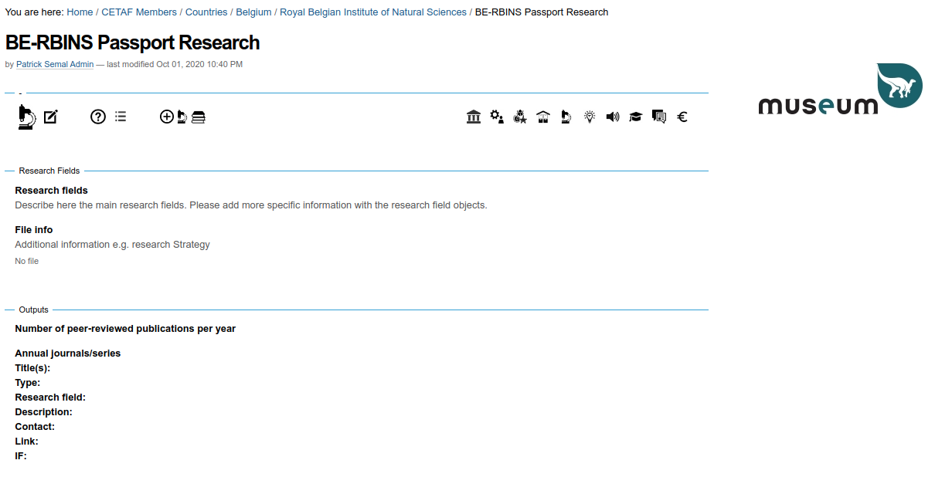Open help via question mark icon

pyautogui.click(x=98, y=117)
